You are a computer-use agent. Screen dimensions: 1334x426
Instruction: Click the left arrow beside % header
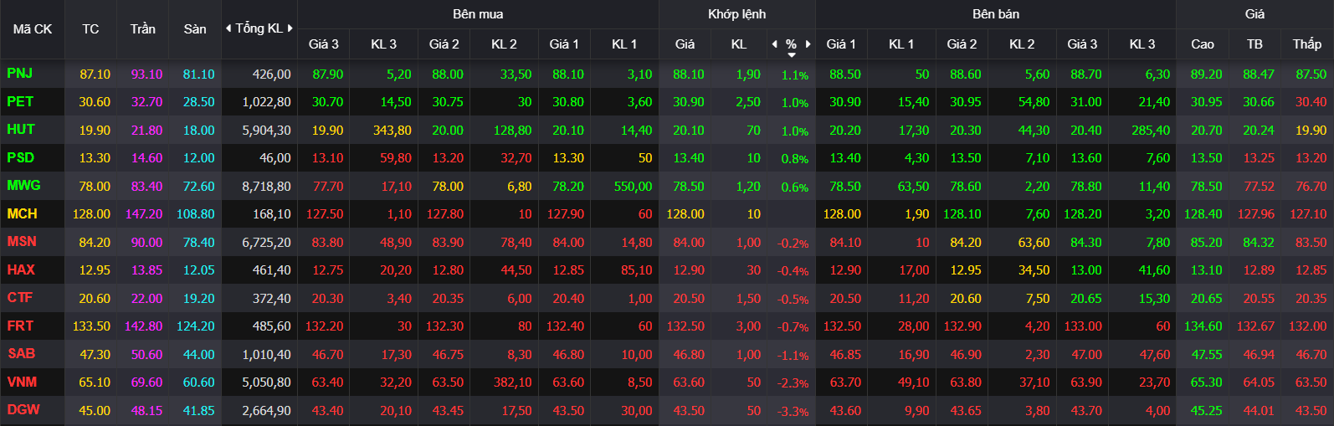[x=774, y=44]
